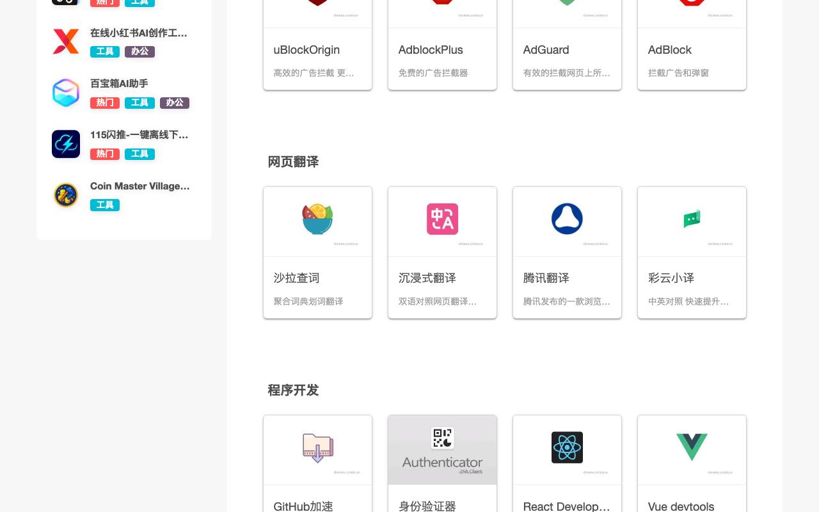Click the 彩云小译 green chat icon
Viewport: 819px width, 512px height.
pos(692,220)
